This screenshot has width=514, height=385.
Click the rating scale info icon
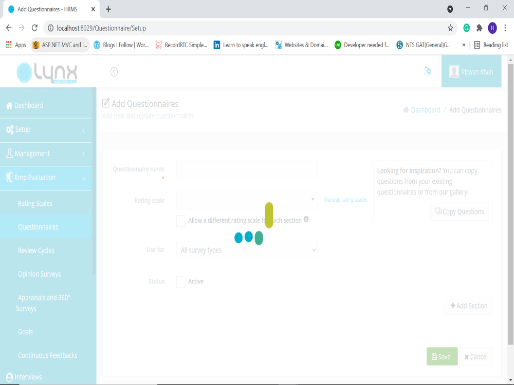(x=306, y=219)
